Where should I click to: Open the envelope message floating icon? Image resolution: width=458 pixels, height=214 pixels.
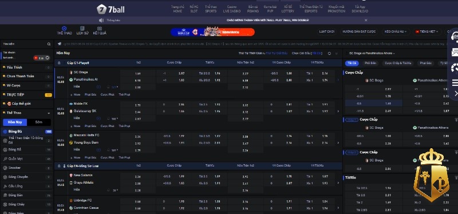click(x=455, y=52)
